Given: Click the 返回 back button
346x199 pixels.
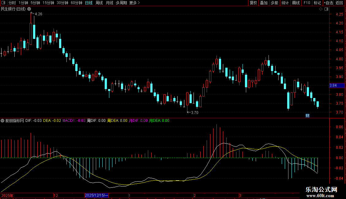Looking at the screenshot, I should tap(339, 3).
